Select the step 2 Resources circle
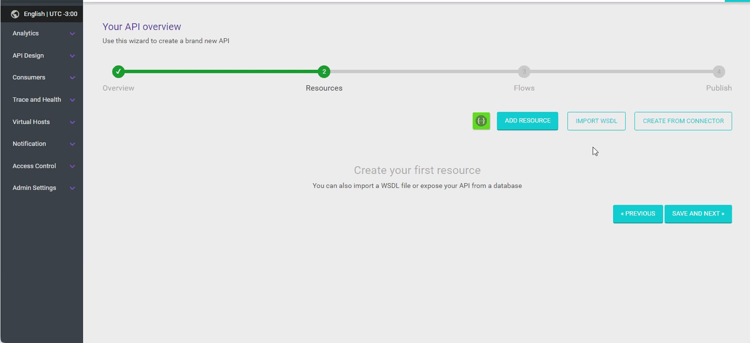Image resolution: width=752 pixels, height=343 pixels. (x=324, y=71)
